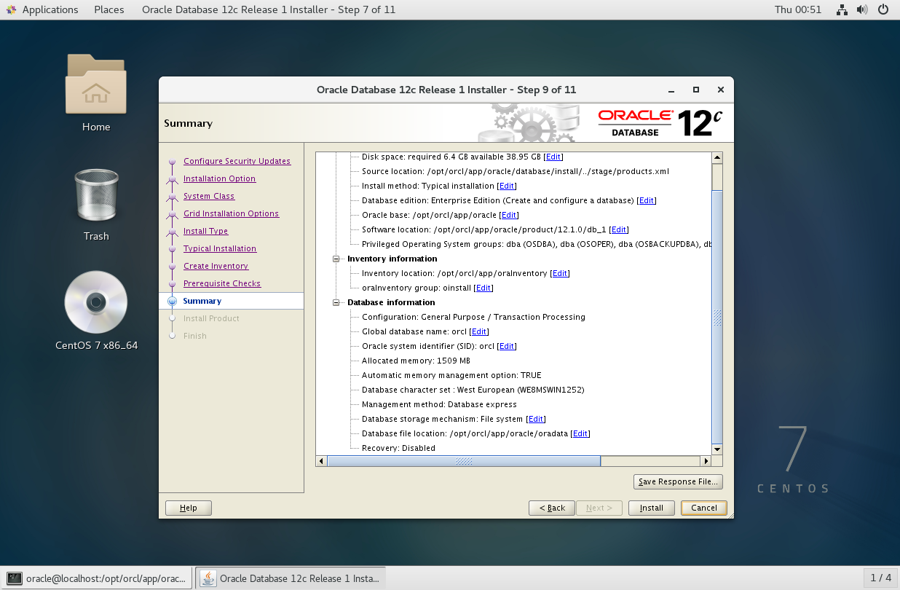Open the Home folder desktop icon
This screenshot has height=590, width=900.
click(x=95, y=84)
